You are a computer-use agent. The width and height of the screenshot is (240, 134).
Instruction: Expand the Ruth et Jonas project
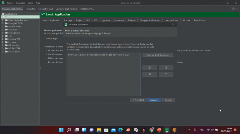click(x=3, y=26)
